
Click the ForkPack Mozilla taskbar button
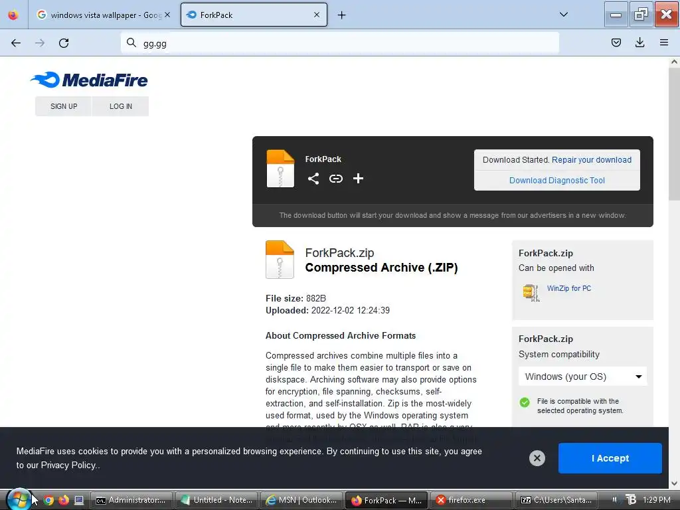pos(386,500)
